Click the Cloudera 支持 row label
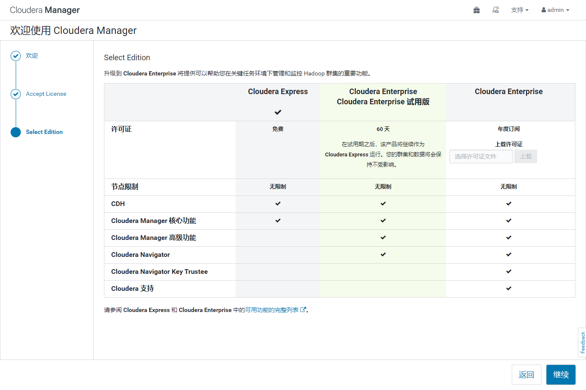This screenshot has height=390, width=586. (132, 288)
